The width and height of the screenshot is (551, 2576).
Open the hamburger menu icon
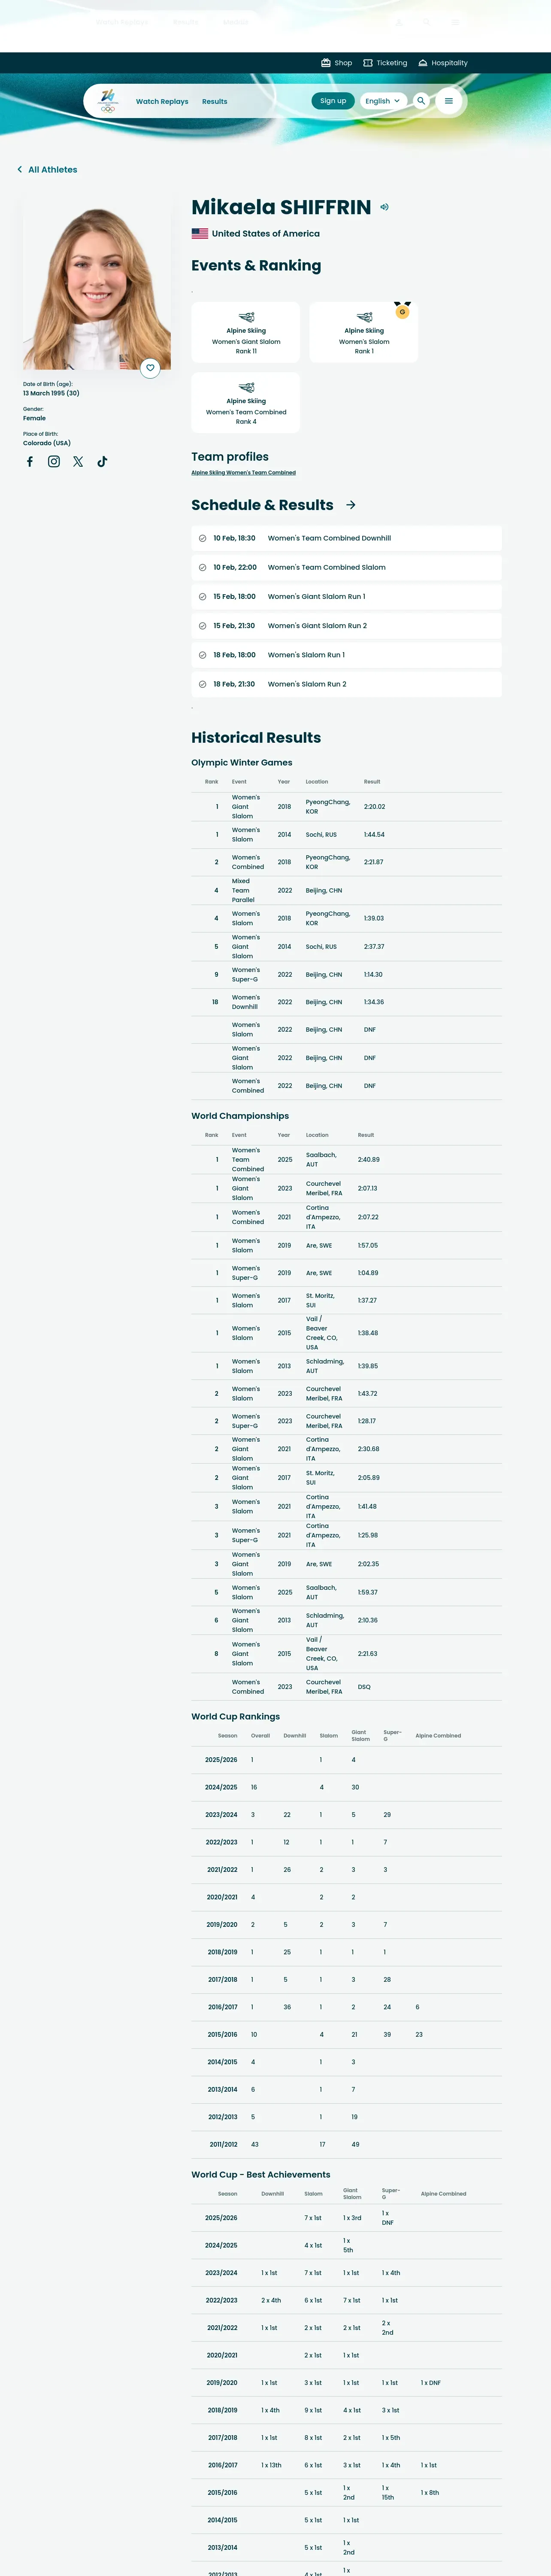click(449, 101)
